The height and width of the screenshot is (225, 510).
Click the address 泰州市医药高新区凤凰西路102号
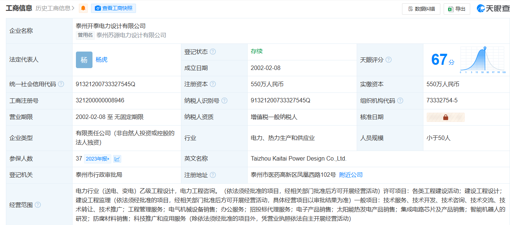[x=293, y=175]
